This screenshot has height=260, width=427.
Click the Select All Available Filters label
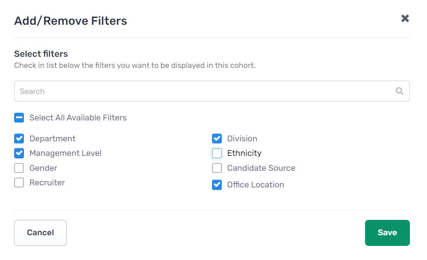[78, 118]
